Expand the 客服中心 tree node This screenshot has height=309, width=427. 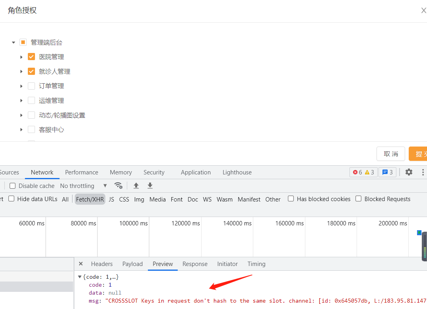tap(21, 129)
